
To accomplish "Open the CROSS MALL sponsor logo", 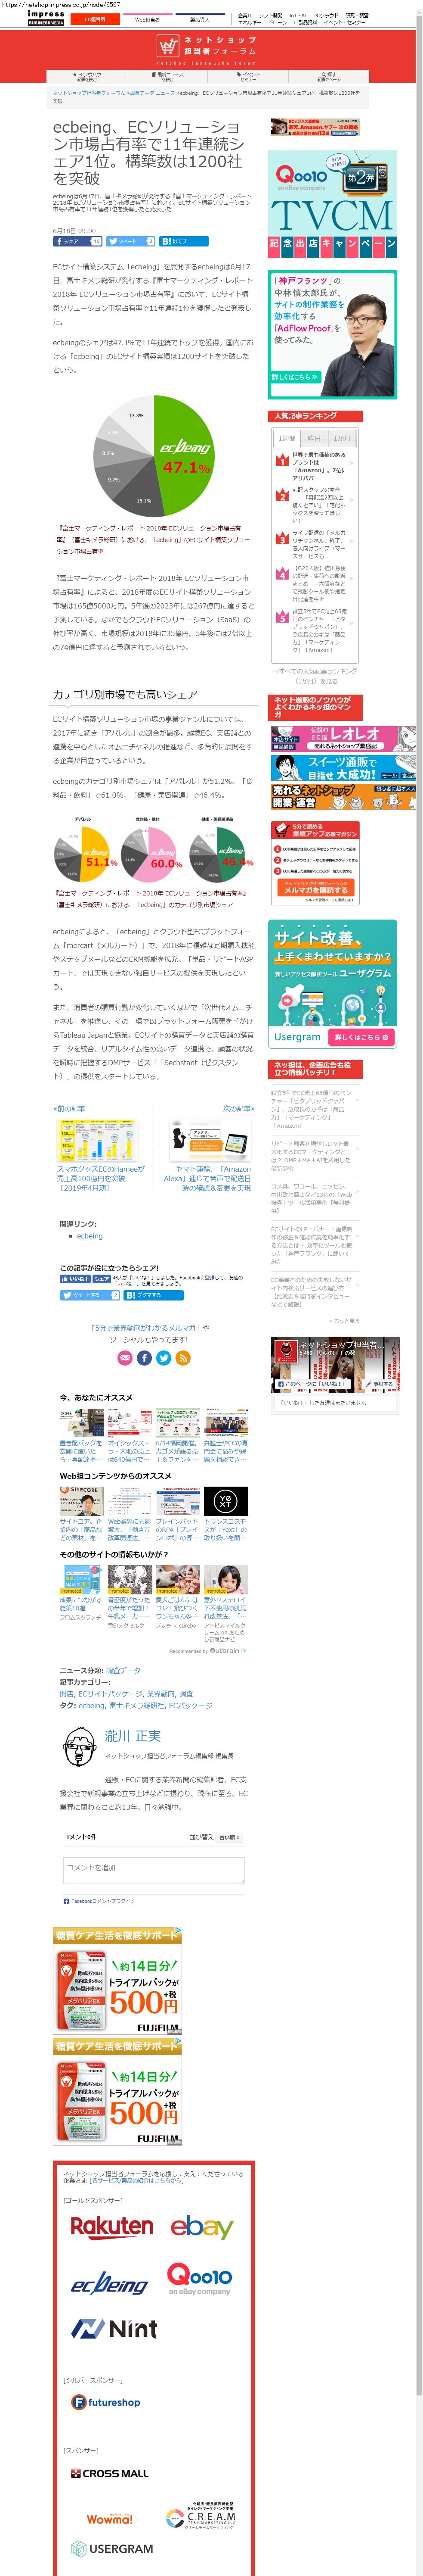I will [110, 2473].
